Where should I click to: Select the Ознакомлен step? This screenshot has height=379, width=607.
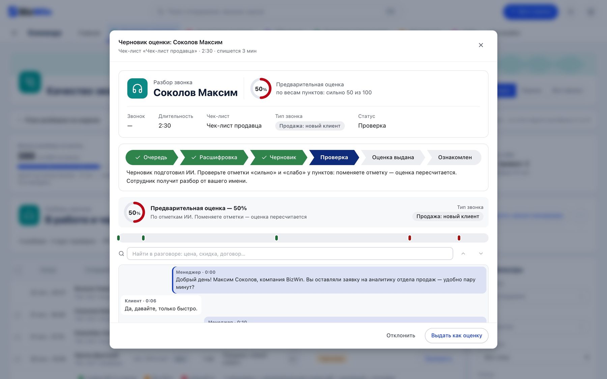455,157
